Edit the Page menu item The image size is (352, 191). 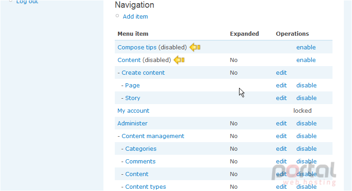281,85
